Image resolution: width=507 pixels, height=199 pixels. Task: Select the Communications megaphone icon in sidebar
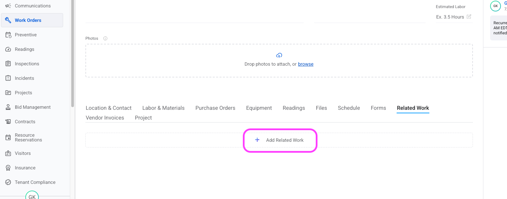point(8,5)
